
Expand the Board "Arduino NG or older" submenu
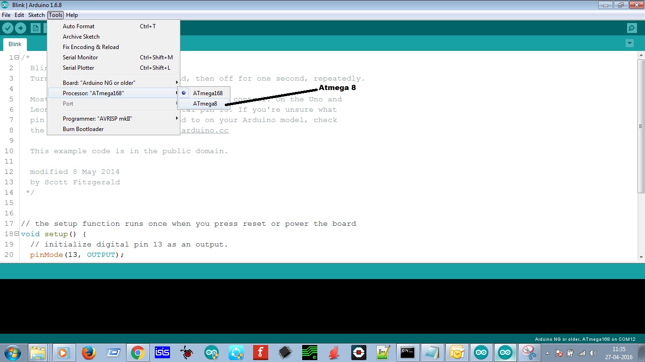point(113,83)
